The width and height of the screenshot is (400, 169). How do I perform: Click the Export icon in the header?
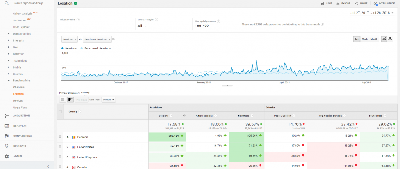coord(338,3)
